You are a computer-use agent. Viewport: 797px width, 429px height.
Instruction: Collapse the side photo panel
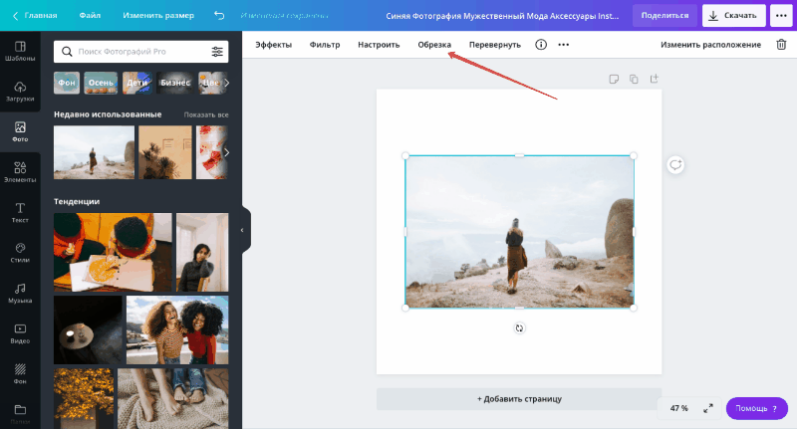[x=242, y=230]
